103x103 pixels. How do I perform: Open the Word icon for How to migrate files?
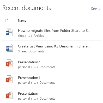pyautogui.click(x=9, y=32)
